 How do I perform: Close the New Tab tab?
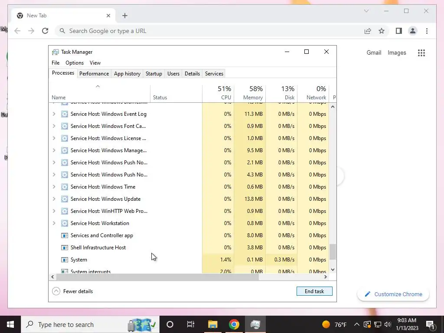coord(108,16)
